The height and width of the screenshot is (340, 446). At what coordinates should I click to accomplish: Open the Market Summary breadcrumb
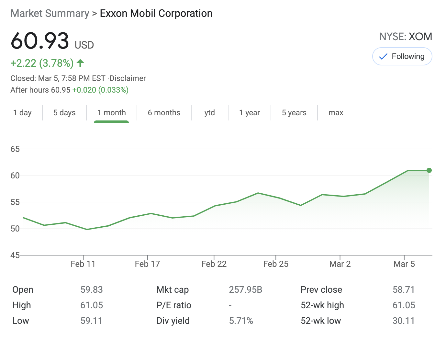click(50, 13)
